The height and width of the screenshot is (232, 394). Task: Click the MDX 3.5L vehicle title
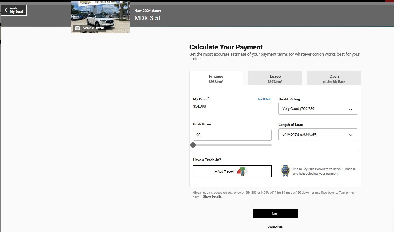148,18
